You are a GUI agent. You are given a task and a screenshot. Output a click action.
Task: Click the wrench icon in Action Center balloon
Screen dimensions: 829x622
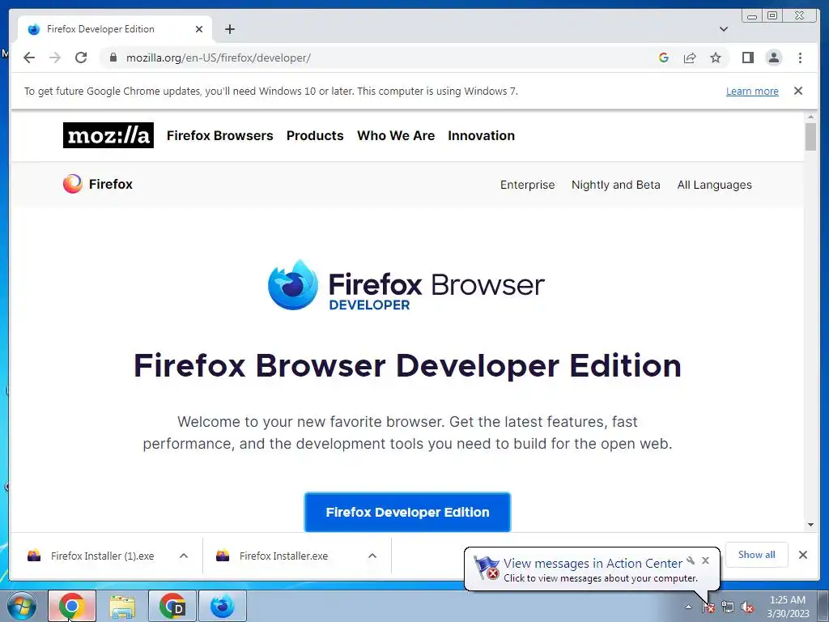[x=691, y=560]
